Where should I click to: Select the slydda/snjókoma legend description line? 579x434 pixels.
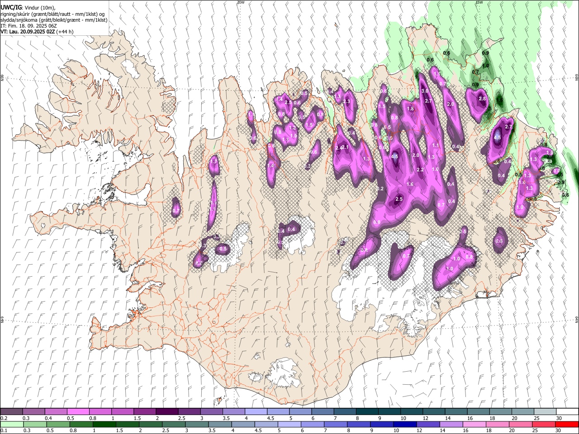[x=54, y=20]
